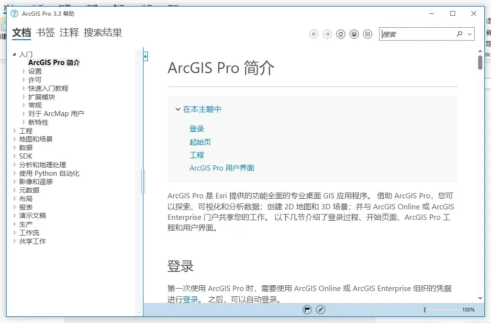Open the 影像和遥感 tree item
This screenshot has width=491, height=323.
pyautogui.click(x=36, y=182)
